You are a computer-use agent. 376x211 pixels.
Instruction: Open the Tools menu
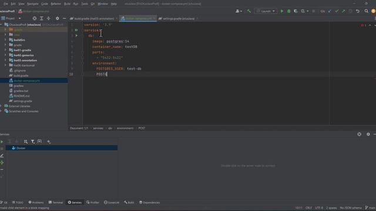coord(85,4)
